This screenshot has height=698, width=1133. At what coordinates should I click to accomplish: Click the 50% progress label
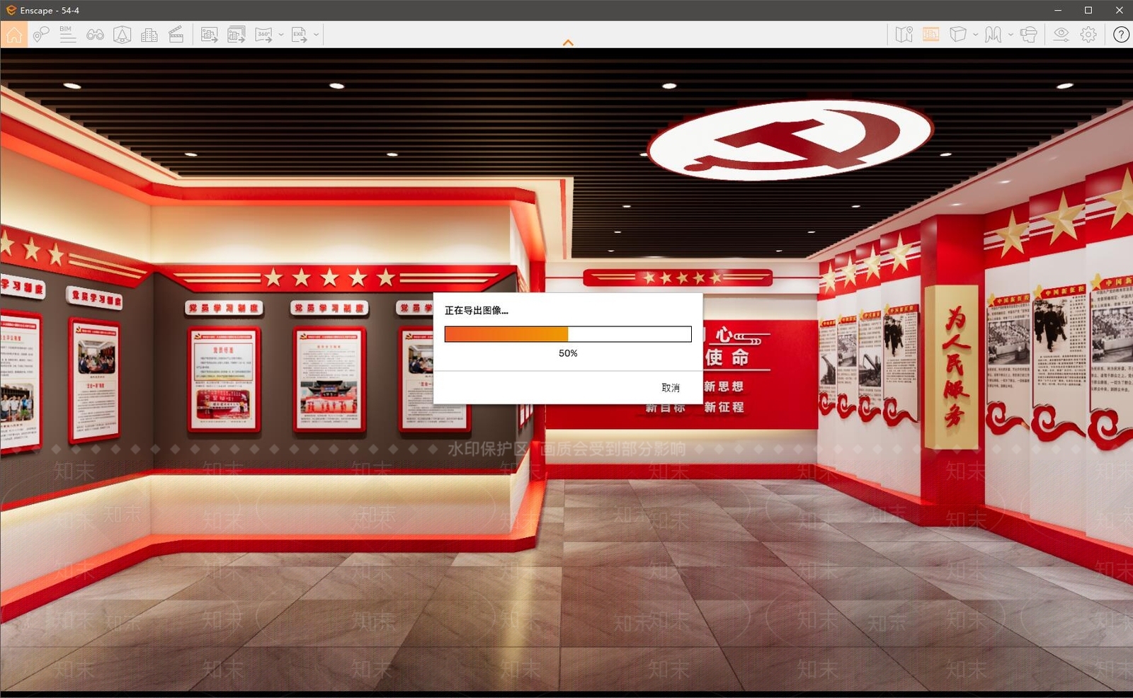[568, 353]
